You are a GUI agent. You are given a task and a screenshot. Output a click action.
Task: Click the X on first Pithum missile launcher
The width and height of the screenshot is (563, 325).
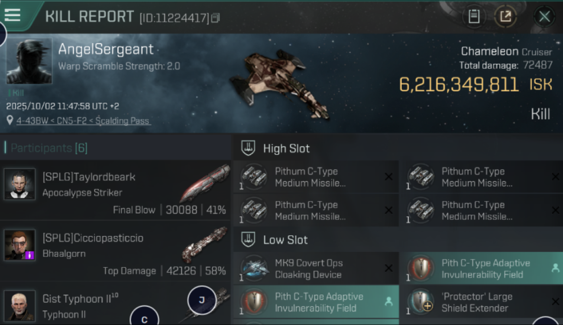pos(388,177)
